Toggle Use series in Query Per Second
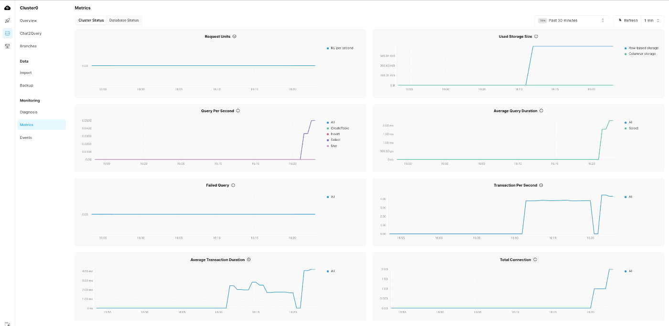 tap(332, 146)
